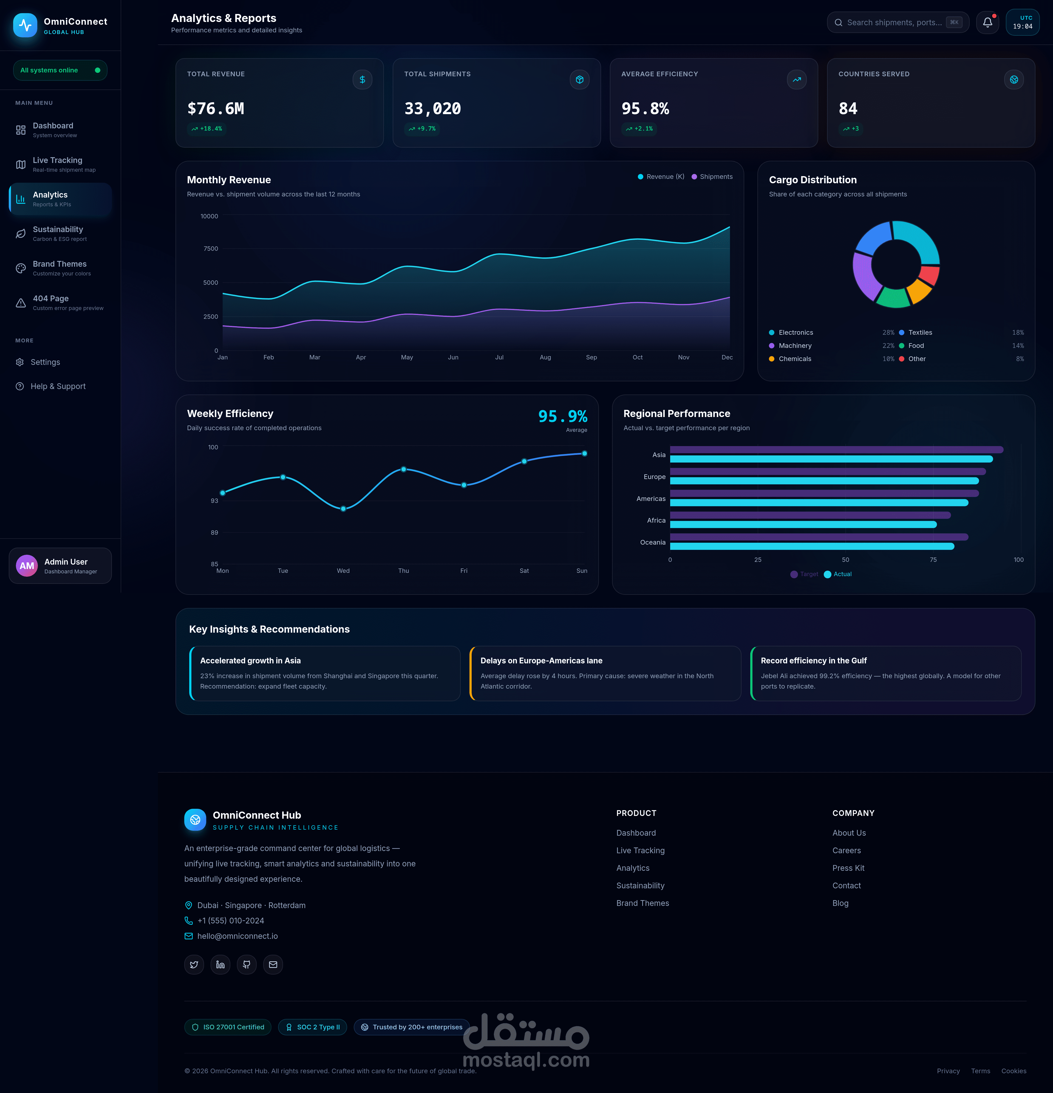Click the search magnifier icon
Viewport: 1053px width, 1093px height.
click(x=838, y=22)
